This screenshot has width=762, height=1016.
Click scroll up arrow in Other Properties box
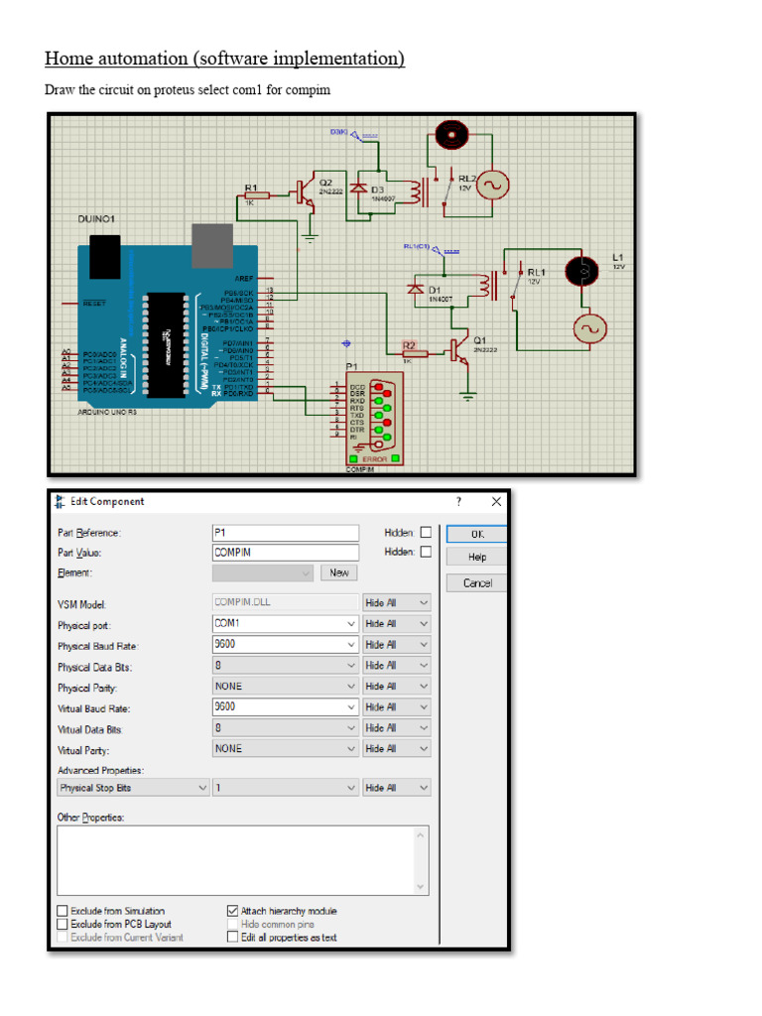421,834
